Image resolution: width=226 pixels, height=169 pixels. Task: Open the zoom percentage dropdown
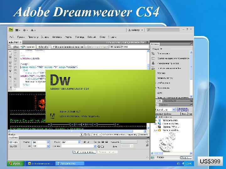97,135
